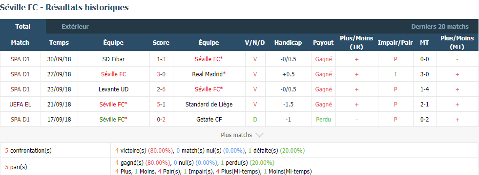
Task: Click Séville FC in 17/09/18 row
Action: [x=113, y=120]
